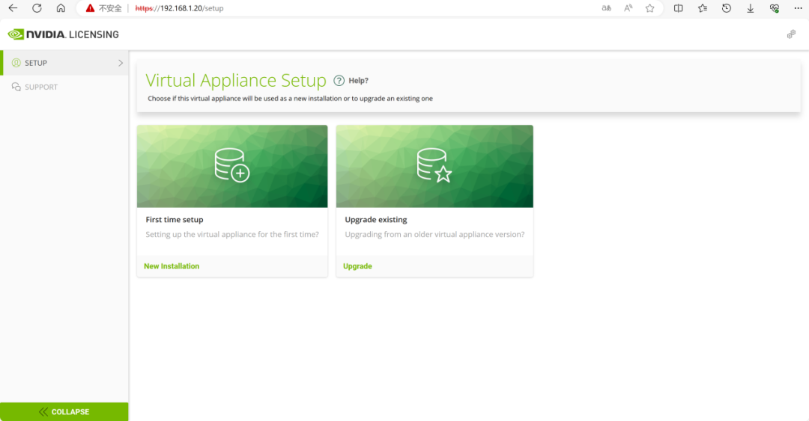
Task: Open the downloads icon
Action: (751, 8)
